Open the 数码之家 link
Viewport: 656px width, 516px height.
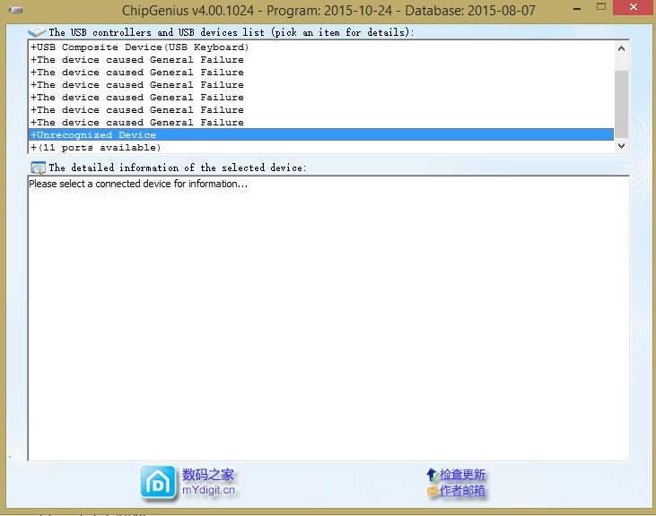tap(208, 475)
